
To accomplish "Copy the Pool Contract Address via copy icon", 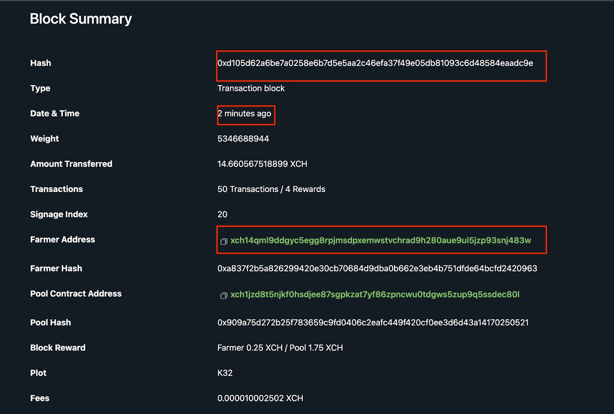I will tap(224, 296).
